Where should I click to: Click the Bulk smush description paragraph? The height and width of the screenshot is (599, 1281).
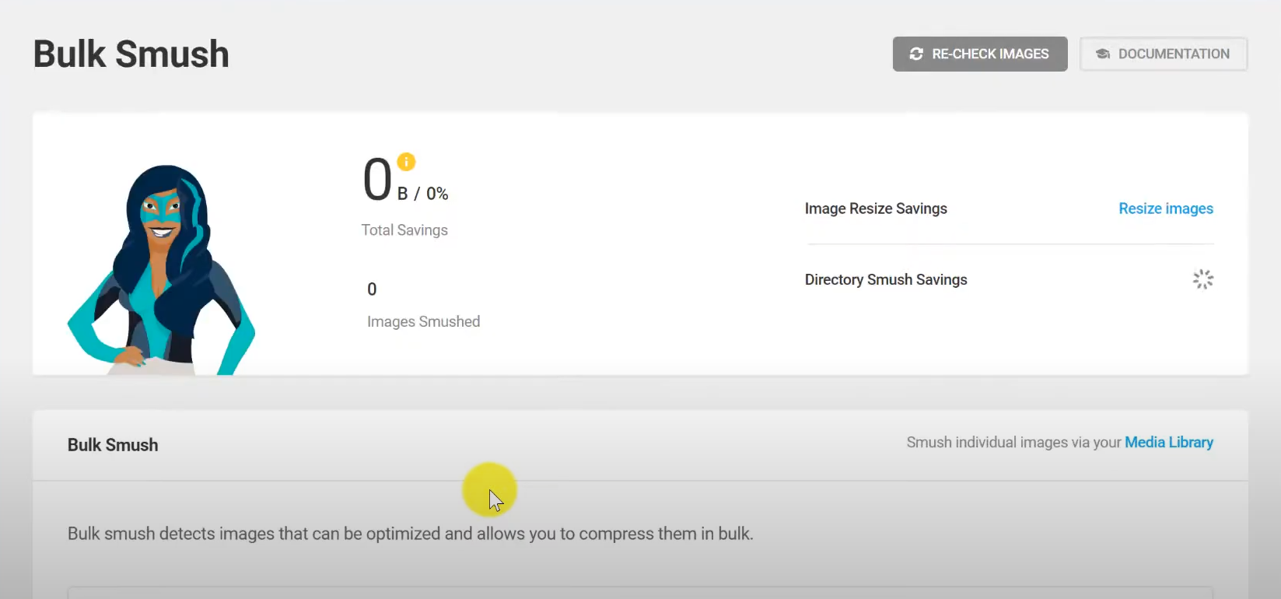coord(410,534)
